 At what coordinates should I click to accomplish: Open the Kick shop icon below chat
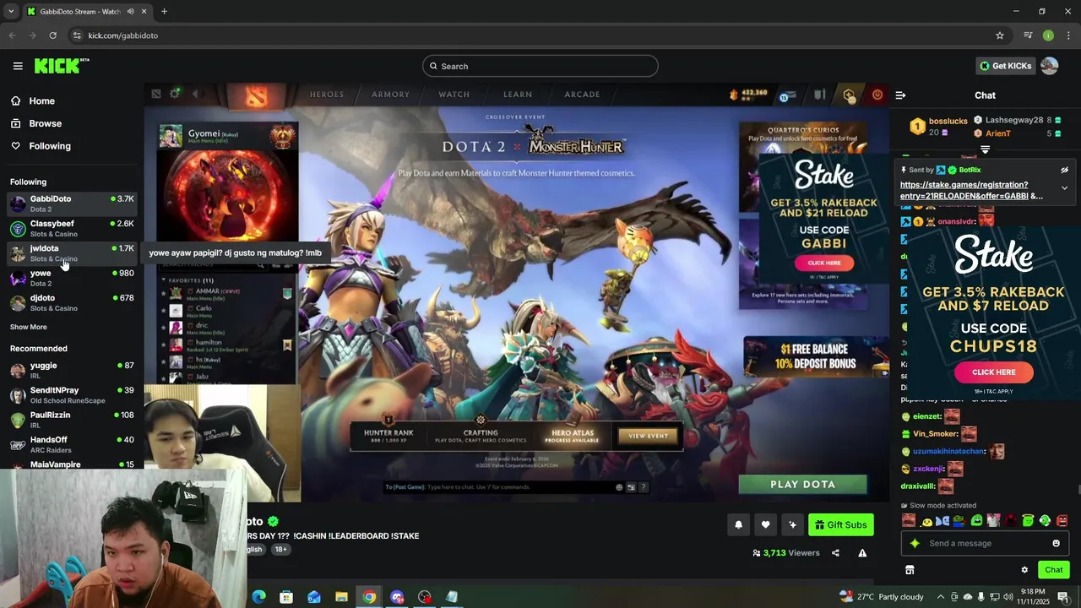tap(910, 570)
